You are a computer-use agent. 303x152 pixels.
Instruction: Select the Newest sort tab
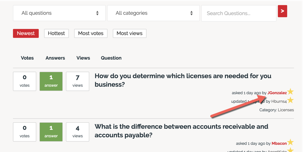pos(26,33)
